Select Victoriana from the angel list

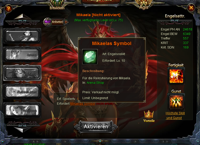pyautogui.click(x=22, y=110)
